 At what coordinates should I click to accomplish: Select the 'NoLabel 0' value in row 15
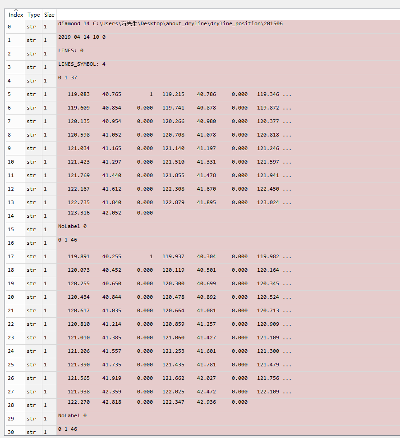[x=228, y=229]
